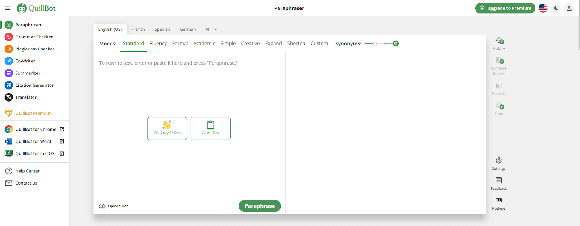The image size is (580, 226).
Task: Show the Hotkeys keyboard icon
Action: click(499, 200)
